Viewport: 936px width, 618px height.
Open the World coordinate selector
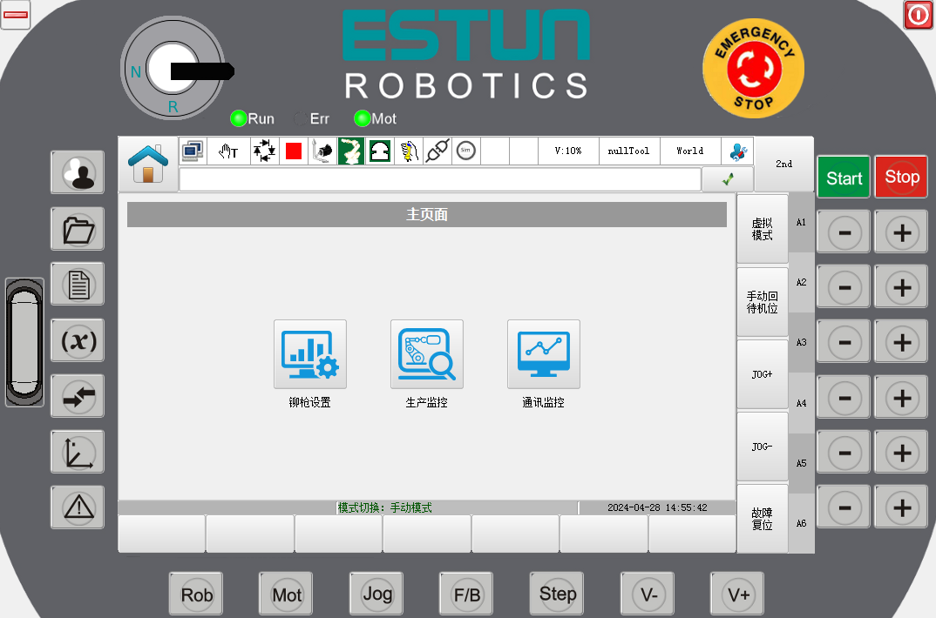pyautogui.click(x=690, y=151)
